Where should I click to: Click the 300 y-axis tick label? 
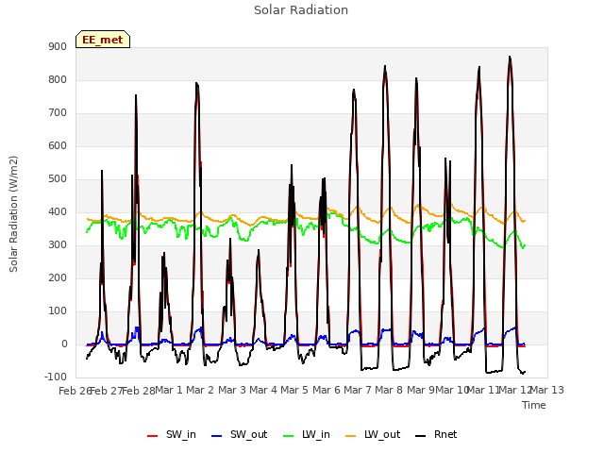point(58,245)
